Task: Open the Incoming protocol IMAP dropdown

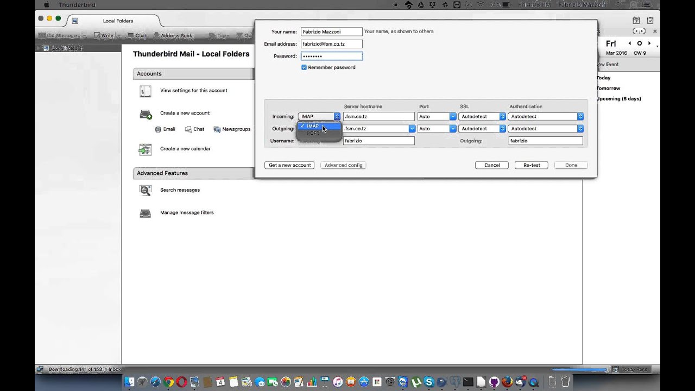Action: pyautogui.click(x=319, y=117)
